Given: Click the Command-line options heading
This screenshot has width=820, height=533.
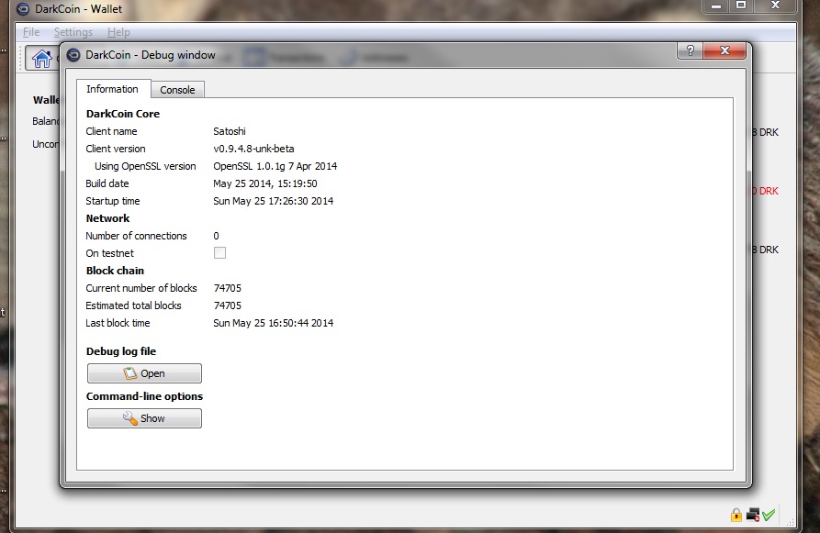Looking at the screenshot, I should click(x=144, y=396).
